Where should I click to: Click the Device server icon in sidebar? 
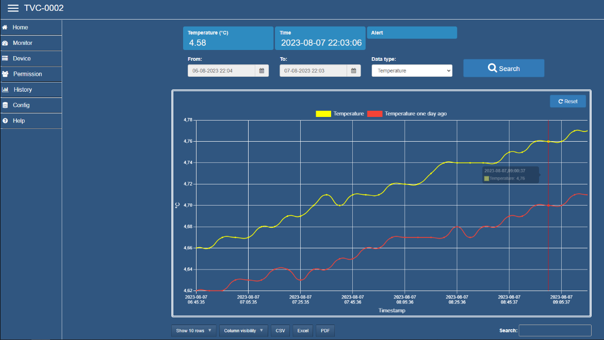click(x=5, y=59)
